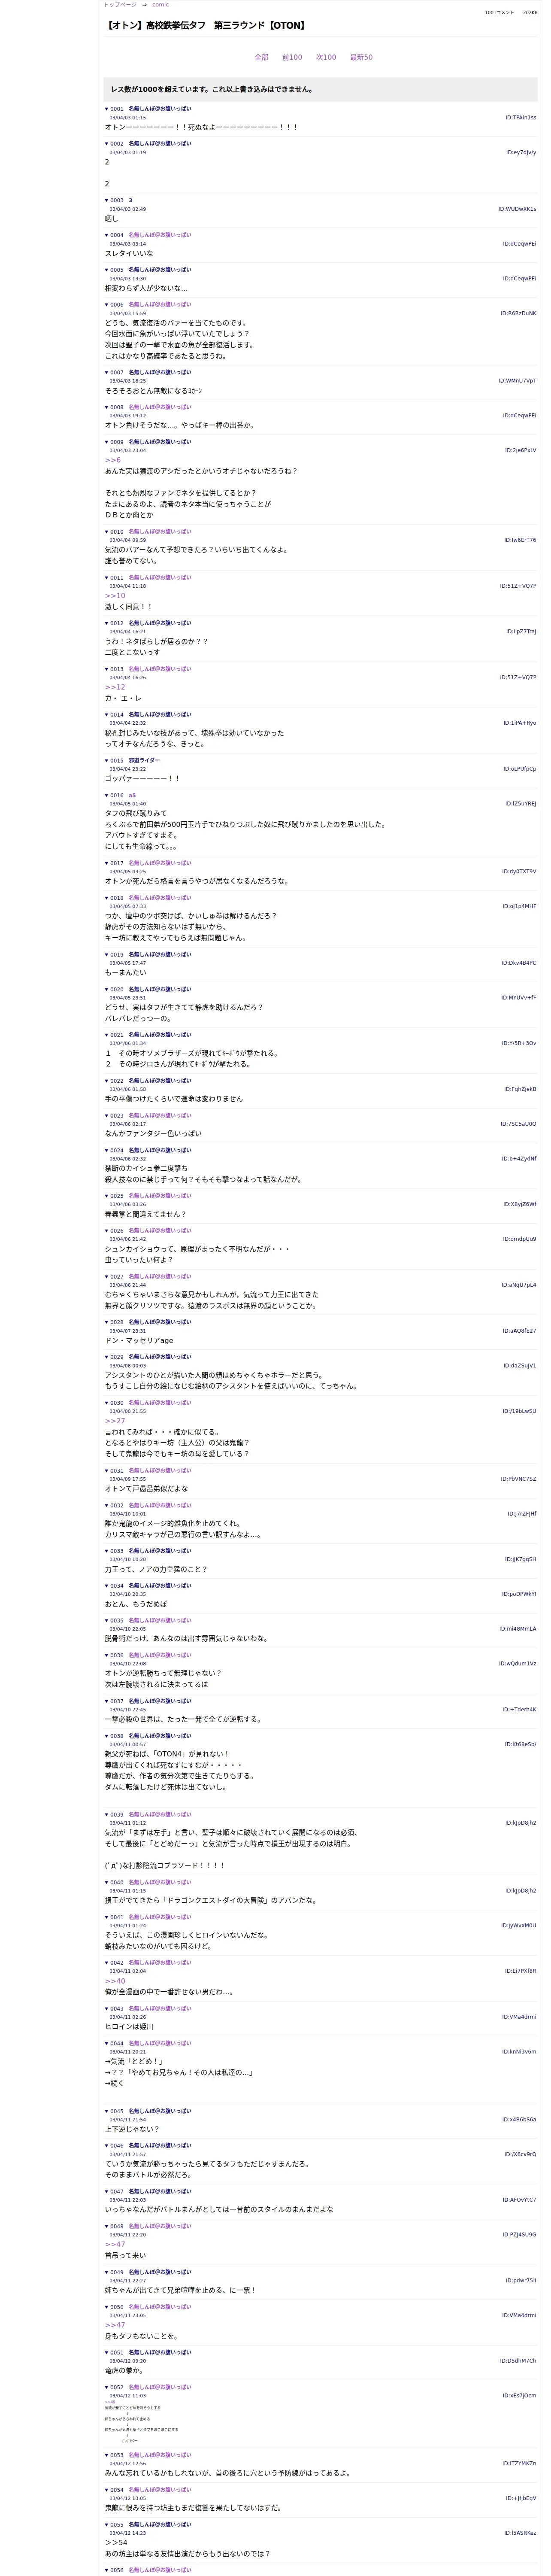This screenshot has height=2576, width=551.
Task: Open the comic board breadcrumb link
Action: tap(160, 5)
